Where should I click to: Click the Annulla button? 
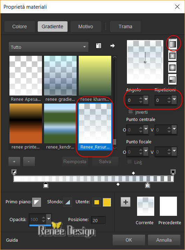click(164, 240)
